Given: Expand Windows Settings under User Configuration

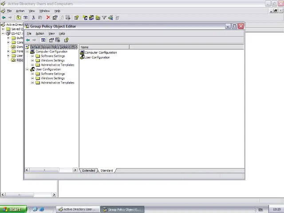Looking at the screenshot, I should pos(32,78).
